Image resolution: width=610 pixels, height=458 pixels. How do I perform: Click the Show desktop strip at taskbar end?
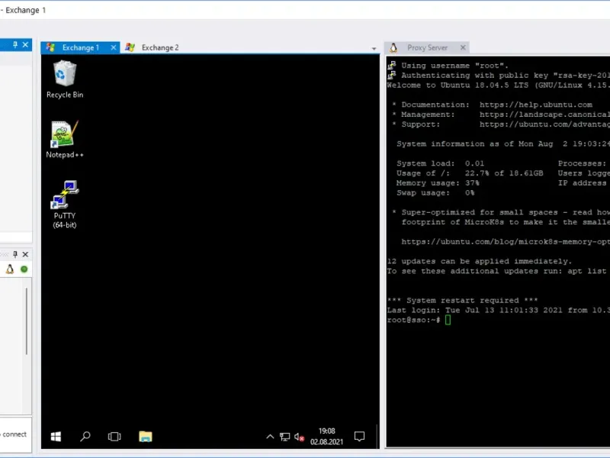[x=377, y=437]
